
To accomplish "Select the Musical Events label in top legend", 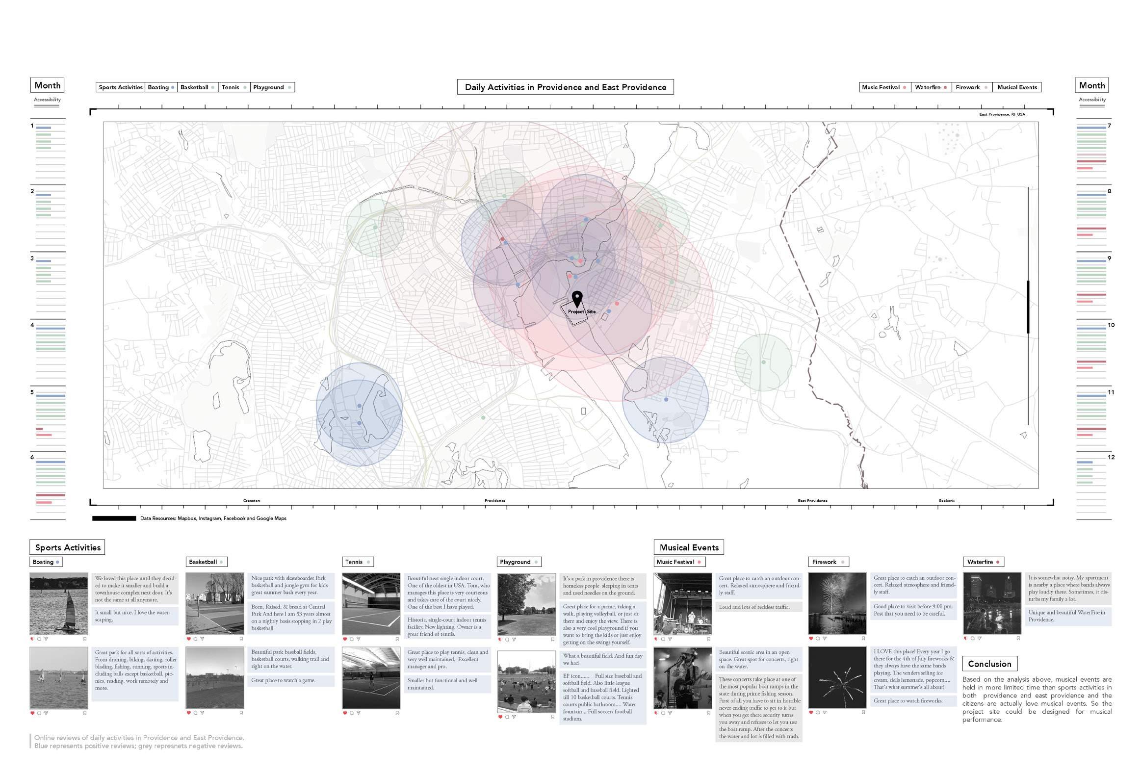I will (1017, 87).
